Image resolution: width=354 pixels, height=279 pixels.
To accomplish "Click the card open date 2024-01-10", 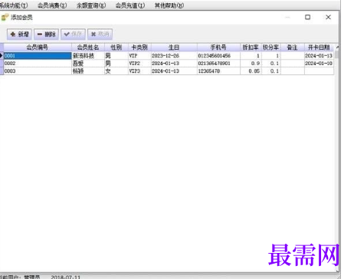I will tap(319, 64).
